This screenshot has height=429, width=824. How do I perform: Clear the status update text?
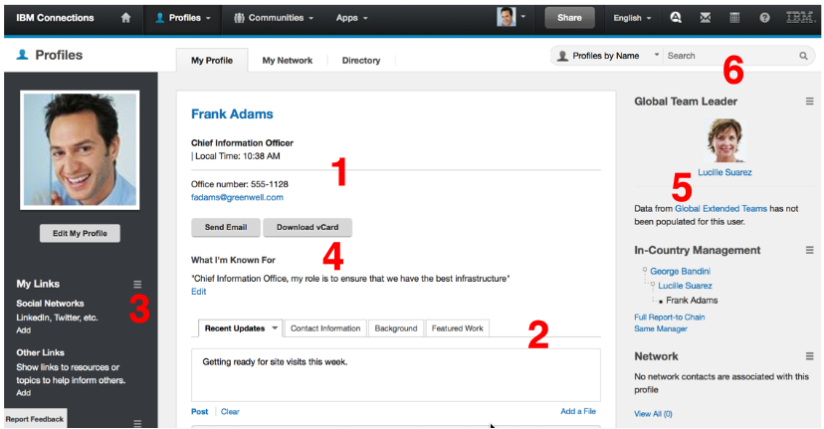[x=230, y=412]
